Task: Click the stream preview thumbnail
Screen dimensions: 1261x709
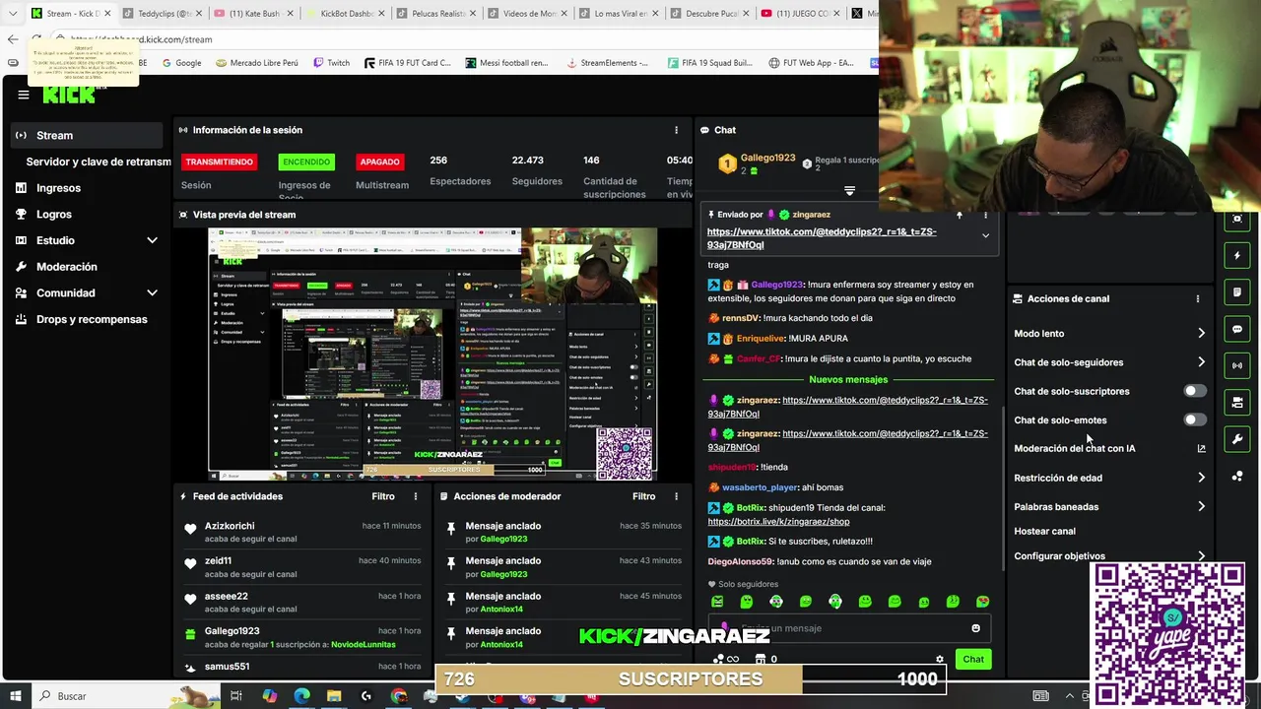Action: (432, 354)
